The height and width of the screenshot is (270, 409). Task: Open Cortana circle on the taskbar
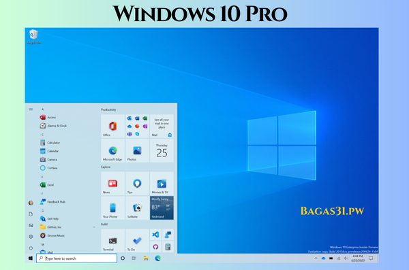[123, 258]
